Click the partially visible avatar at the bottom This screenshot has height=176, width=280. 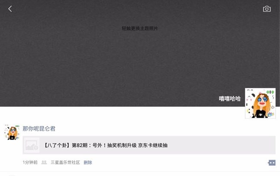12,176
